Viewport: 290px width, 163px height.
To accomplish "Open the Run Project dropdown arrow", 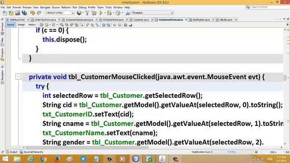I will (105, 13).
